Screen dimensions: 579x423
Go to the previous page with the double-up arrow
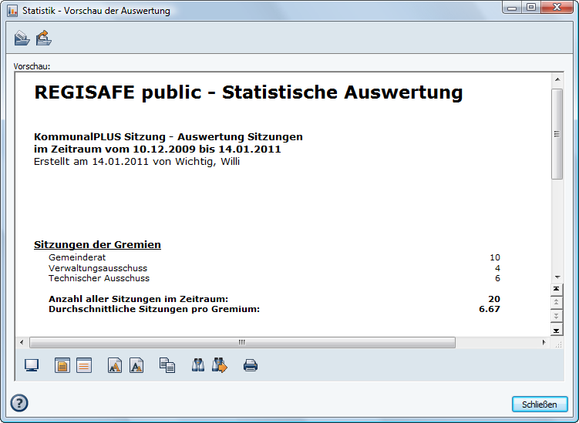[557, 303]
